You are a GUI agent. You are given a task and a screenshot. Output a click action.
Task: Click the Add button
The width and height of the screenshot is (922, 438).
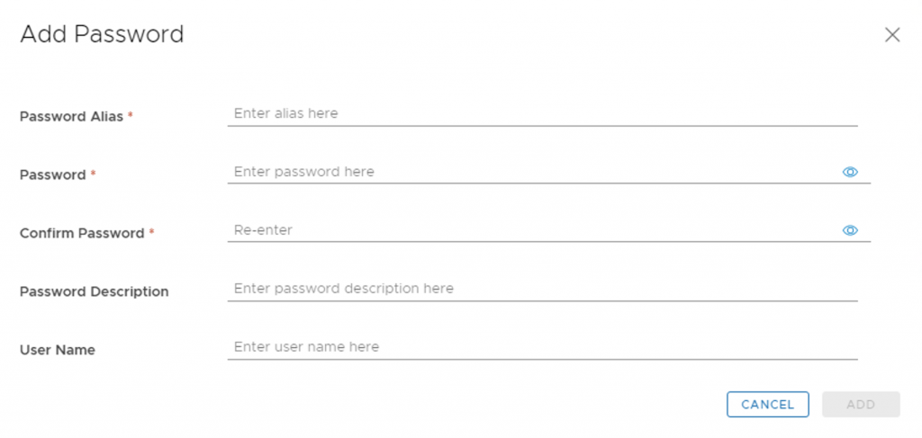pos(861,405)
